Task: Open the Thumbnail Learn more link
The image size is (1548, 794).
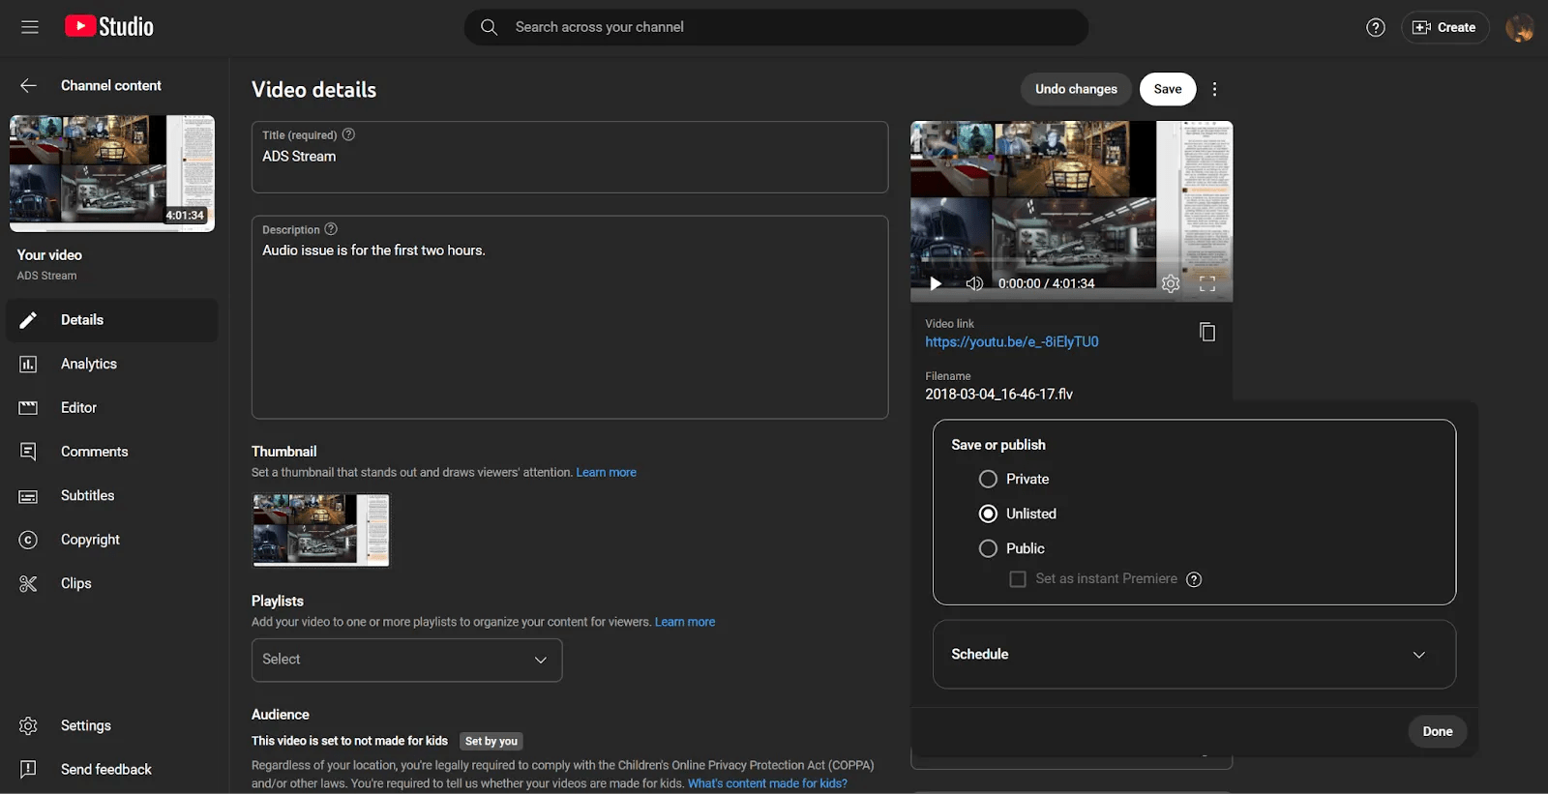Action: click(x=607, y=472)
